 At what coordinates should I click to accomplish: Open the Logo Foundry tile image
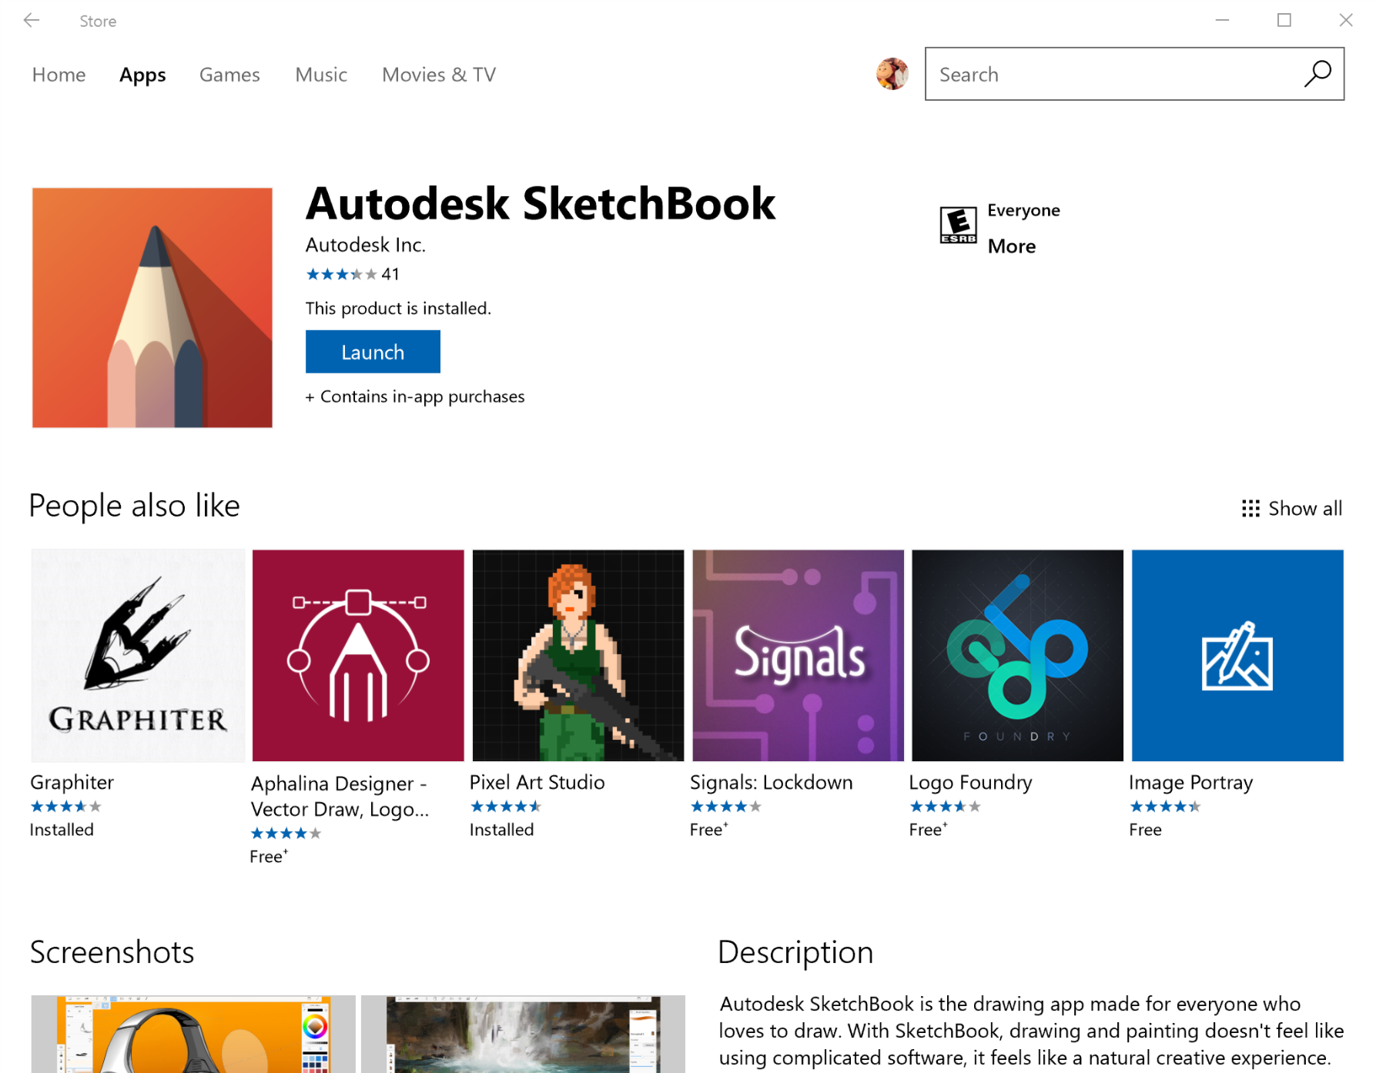[x=1017, y=655]
